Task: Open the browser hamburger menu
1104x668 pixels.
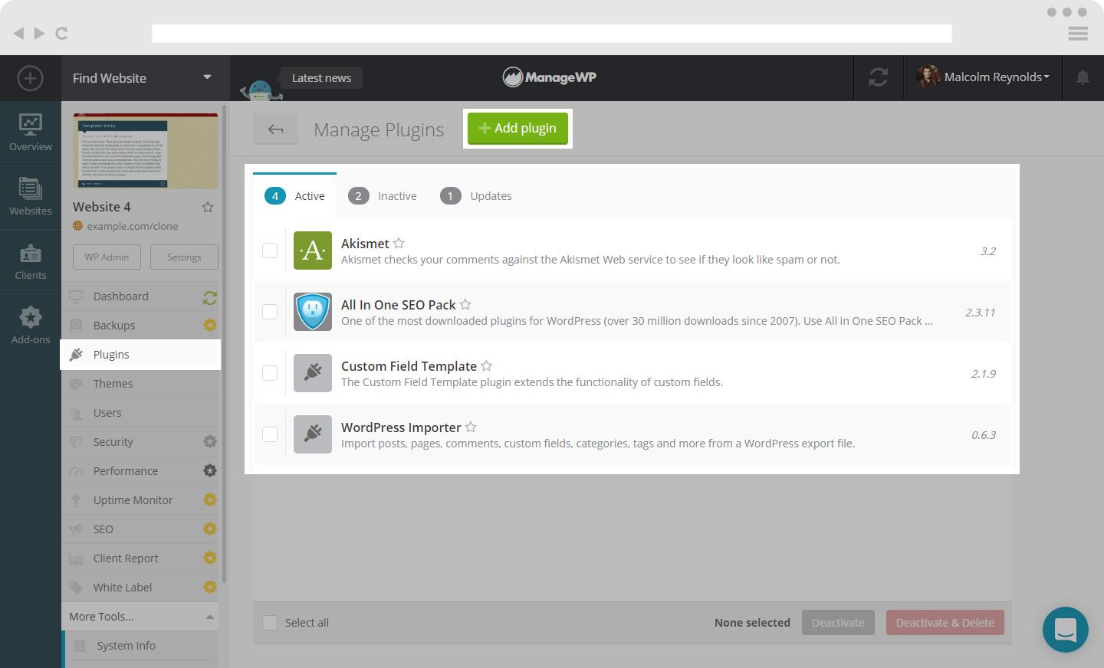Action: [1078, 33]
